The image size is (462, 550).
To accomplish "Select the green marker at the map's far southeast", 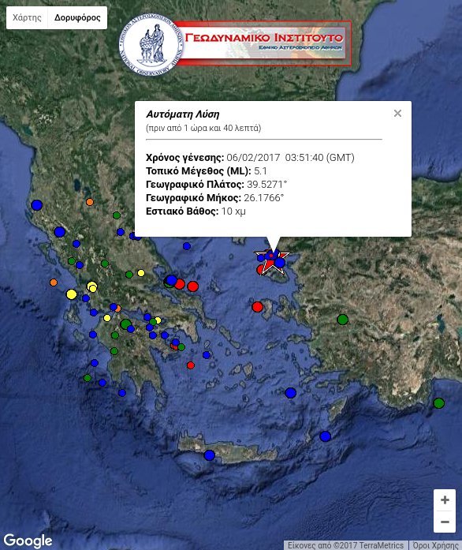I will [439, 403].
